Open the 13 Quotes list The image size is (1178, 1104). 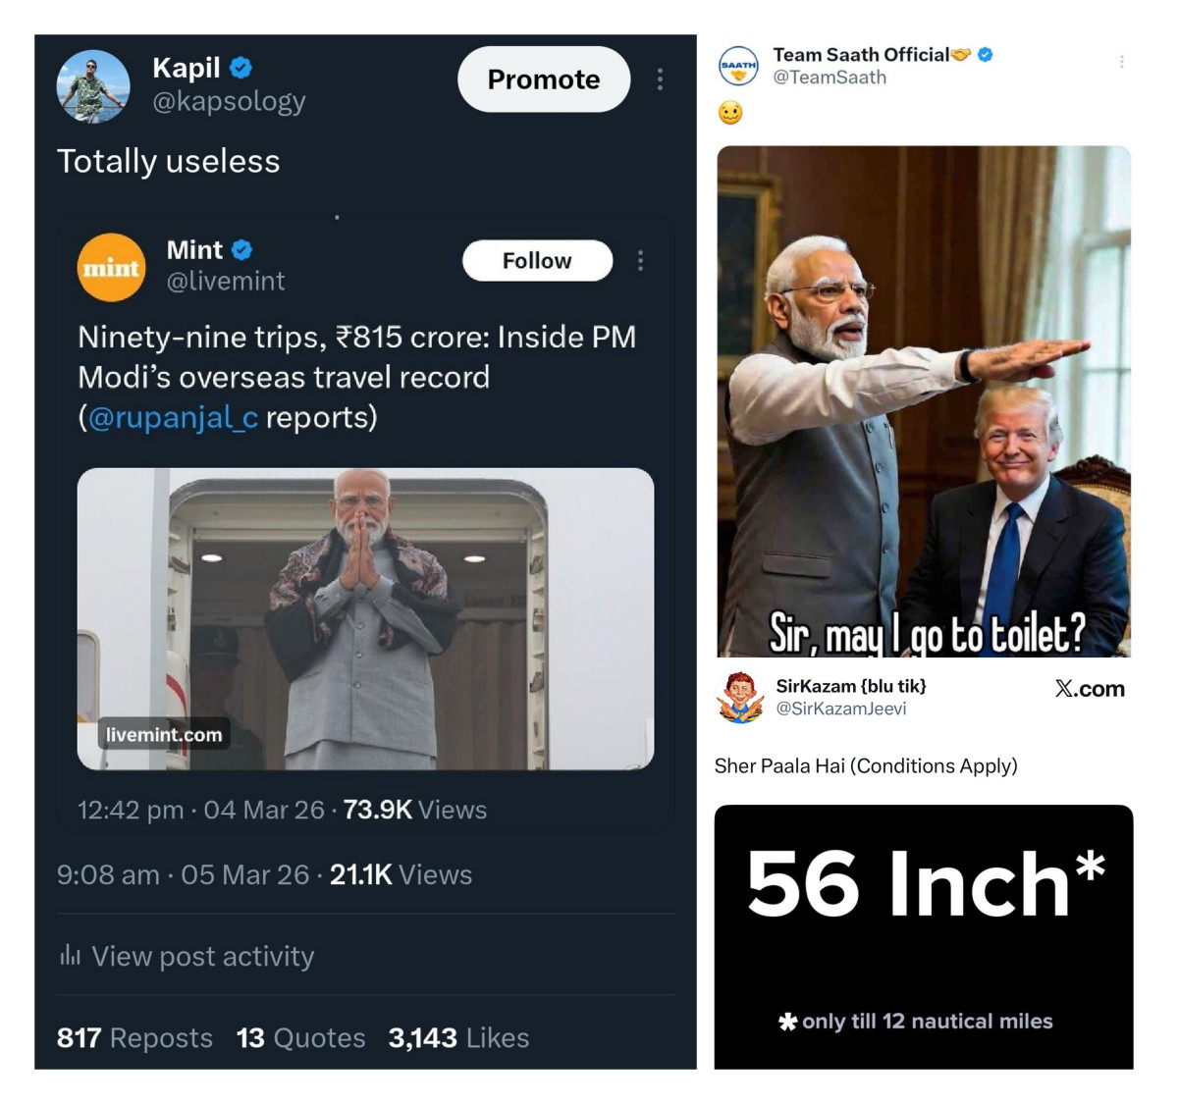(300, 1037)
